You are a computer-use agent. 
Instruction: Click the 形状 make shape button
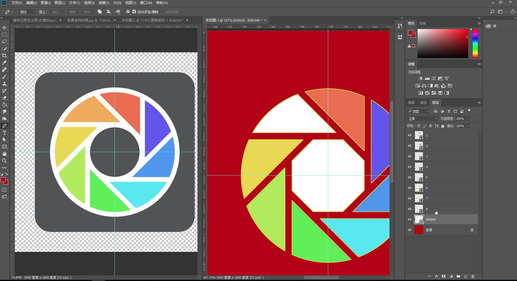coord(87,12)
